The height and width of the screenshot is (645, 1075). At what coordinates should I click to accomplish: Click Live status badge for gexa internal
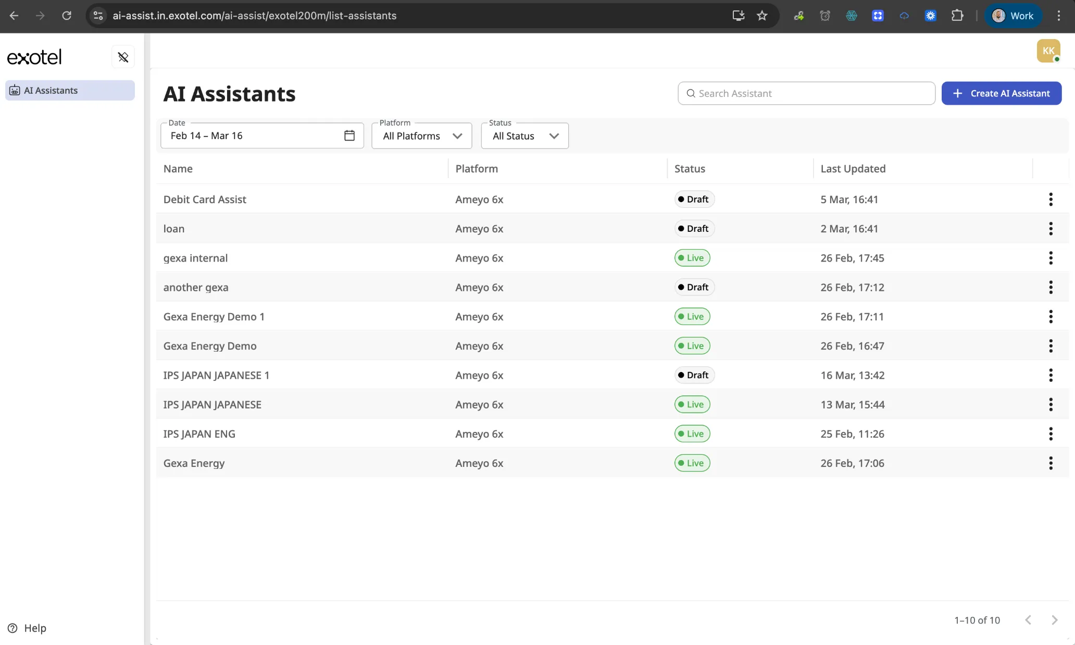point(692,258)
